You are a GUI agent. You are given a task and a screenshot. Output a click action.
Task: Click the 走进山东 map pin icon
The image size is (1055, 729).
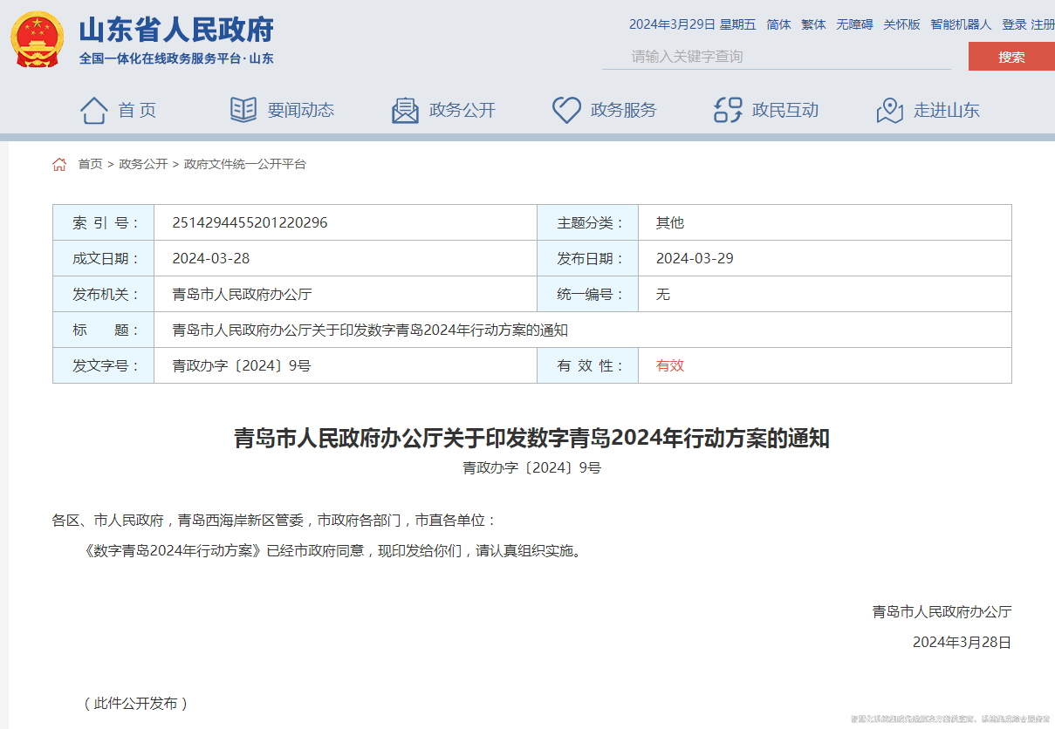[x=889, y=110]
